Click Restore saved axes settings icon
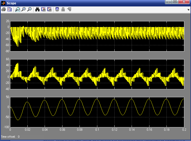 [x=49, y=9]
